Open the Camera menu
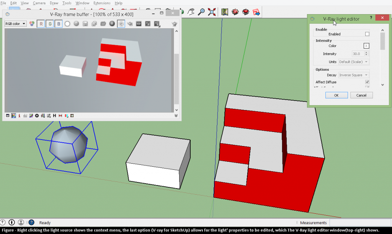The width and height of the screenshot is (392, 234). [x=39, y=3]
